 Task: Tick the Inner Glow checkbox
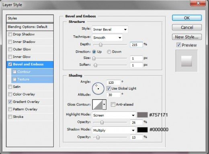pos(10,57)
